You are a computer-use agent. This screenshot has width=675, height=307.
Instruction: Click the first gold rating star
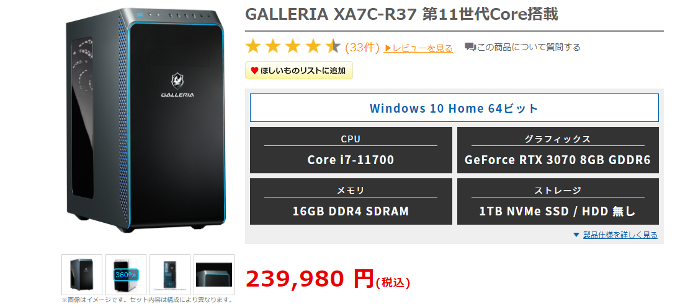(253, 46)
